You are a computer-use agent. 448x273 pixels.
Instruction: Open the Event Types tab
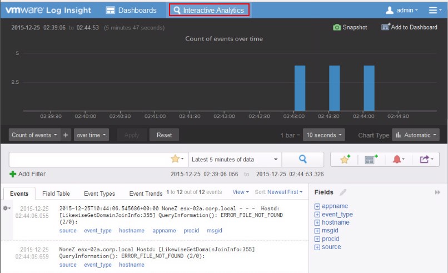99,193
